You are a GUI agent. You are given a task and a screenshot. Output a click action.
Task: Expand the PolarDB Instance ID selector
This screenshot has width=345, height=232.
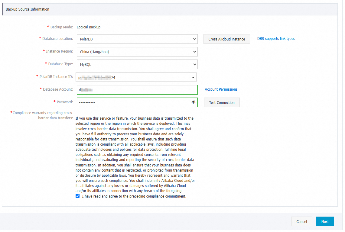(x=136, y=77)
